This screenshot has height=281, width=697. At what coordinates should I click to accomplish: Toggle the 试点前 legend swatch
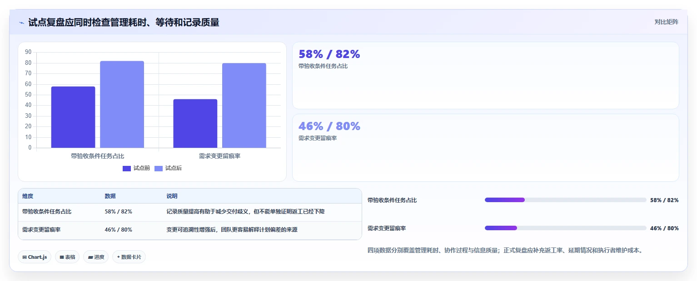(x=127, y=169)
